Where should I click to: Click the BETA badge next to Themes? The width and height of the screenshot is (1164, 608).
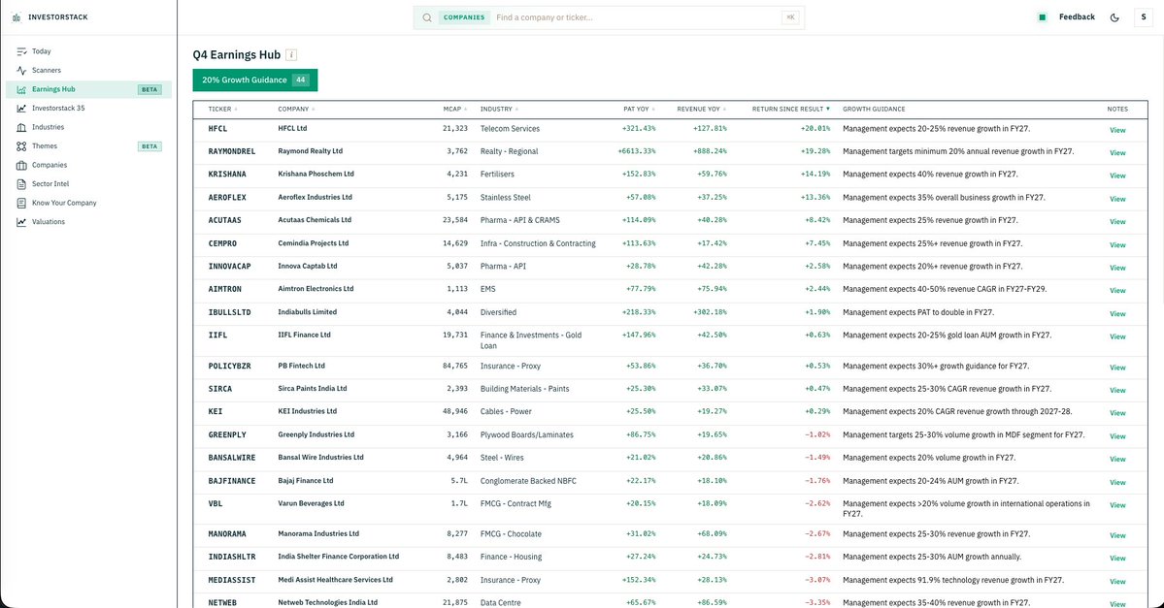[150, 146]
